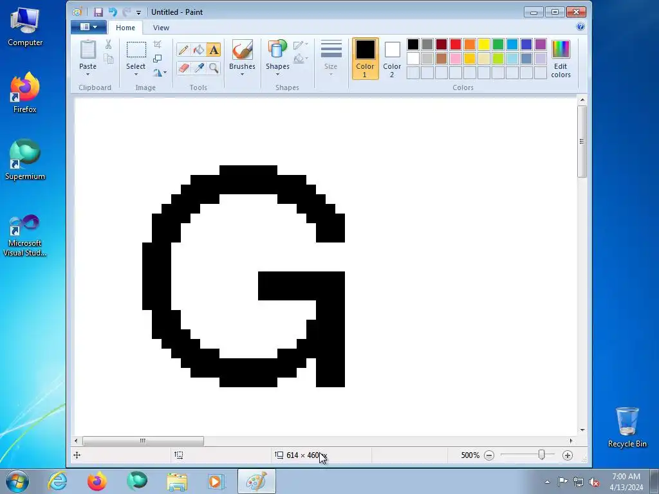
Task: Click the zoom slider handle
Action: pos(541,455)
